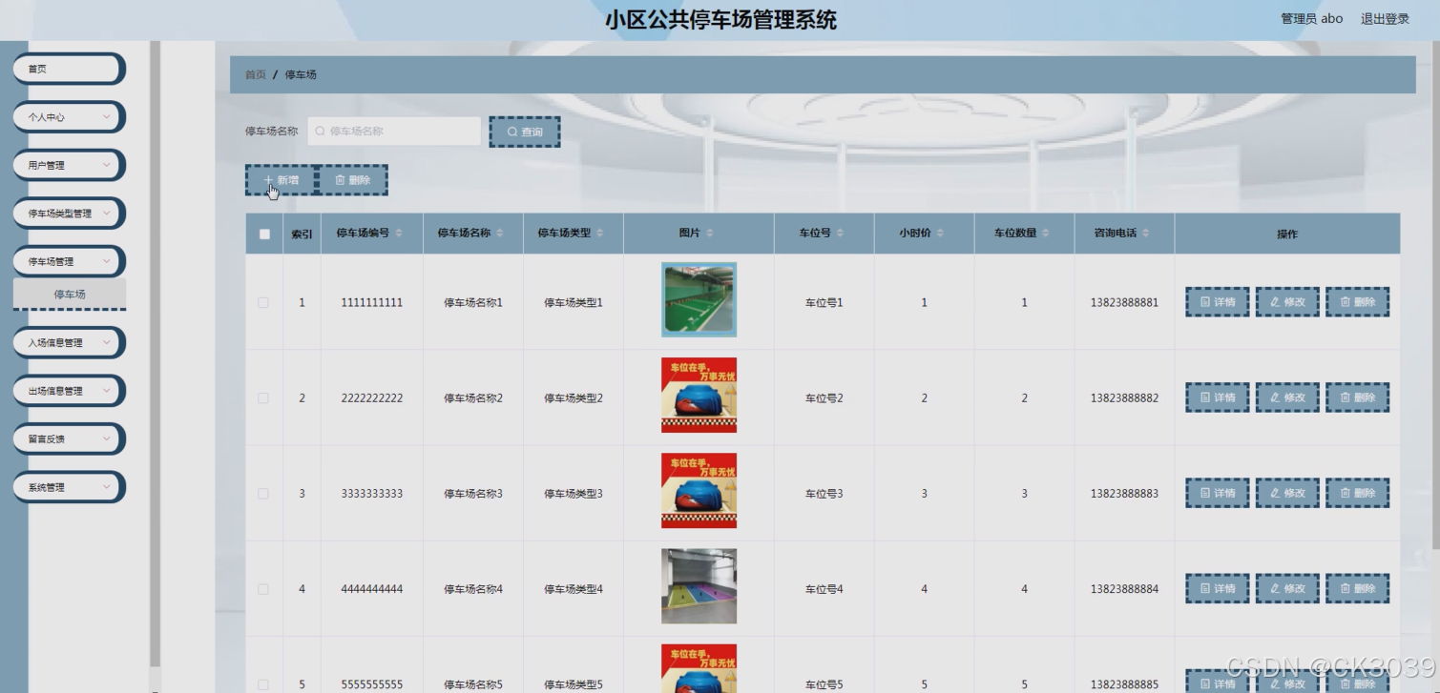This screenshot has height=693, width=1440.
Task: Click the 查询 search button
Action: (x=525, y=132)
